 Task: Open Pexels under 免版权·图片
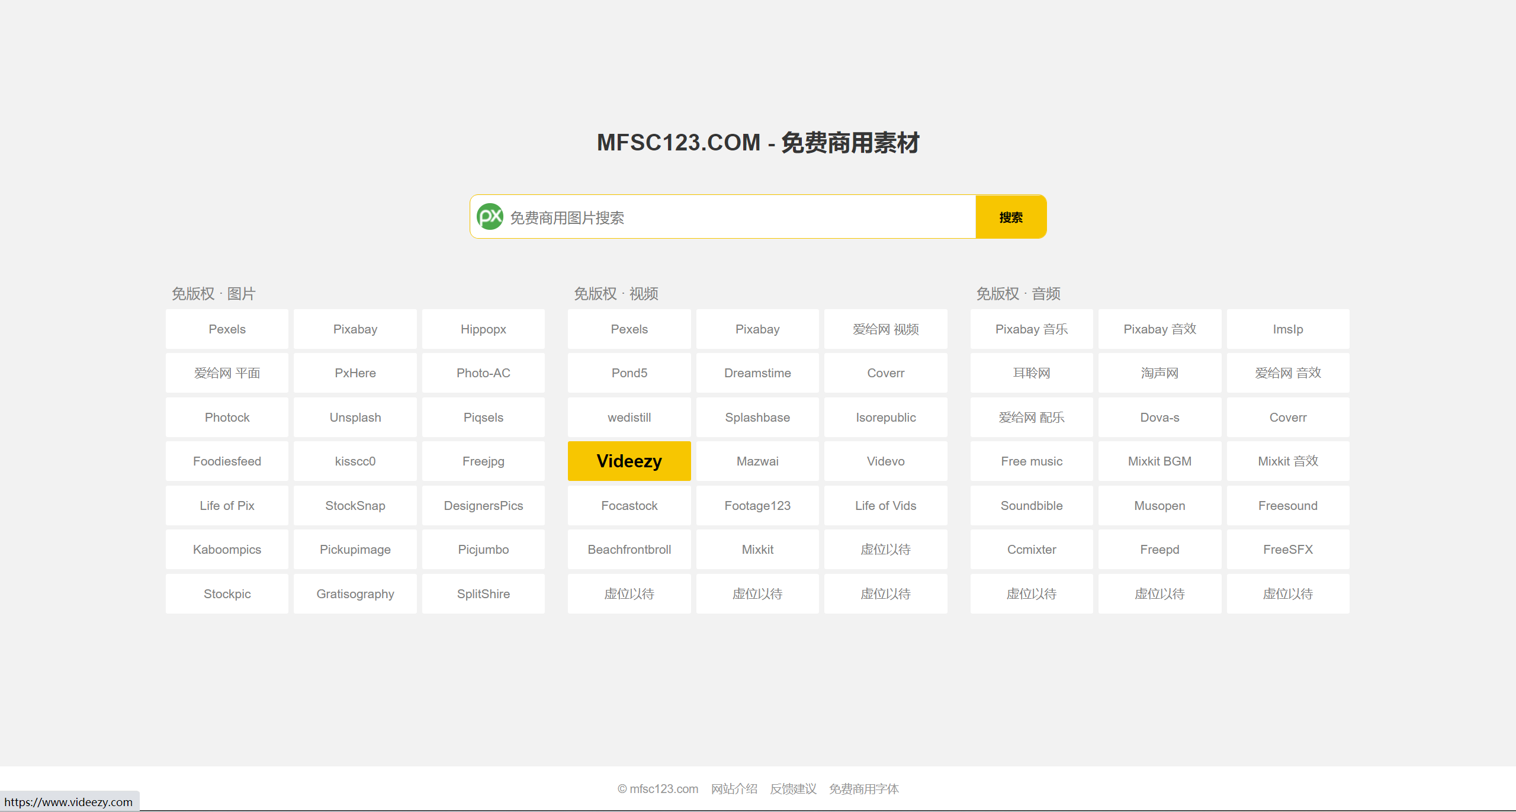227,329
